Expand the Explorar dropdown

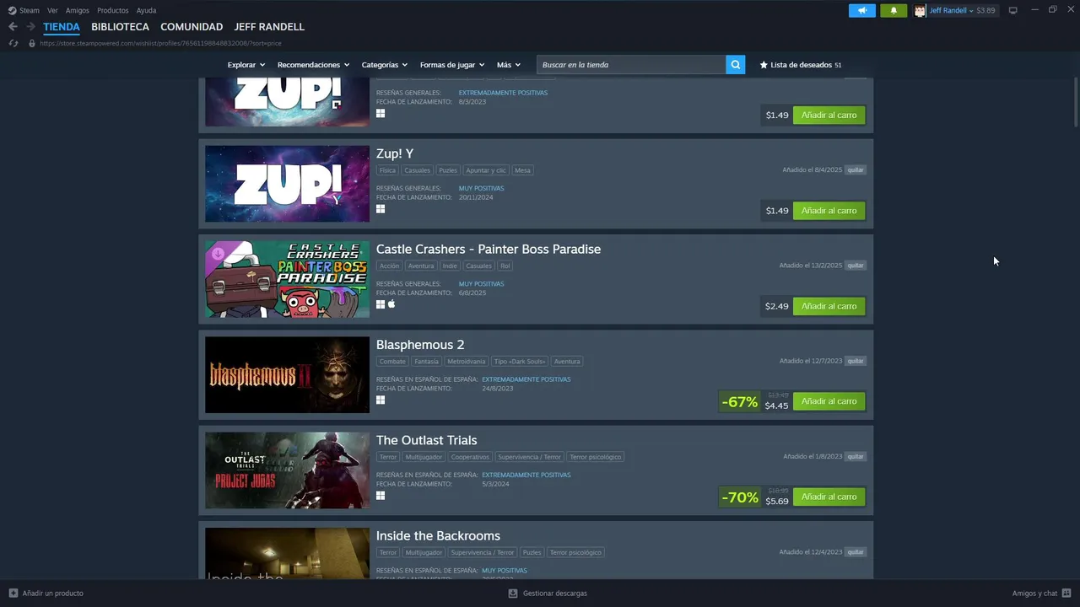click(x=246, y=65)
